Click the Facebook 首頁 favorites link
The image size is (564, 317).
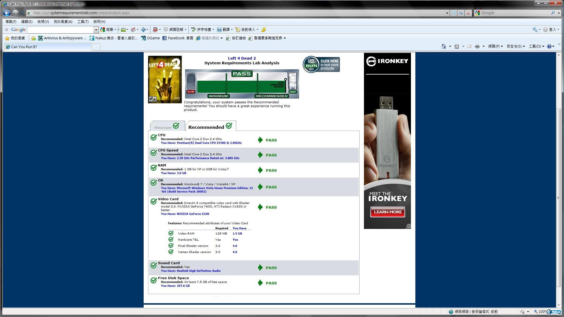[x=178, y=38]
